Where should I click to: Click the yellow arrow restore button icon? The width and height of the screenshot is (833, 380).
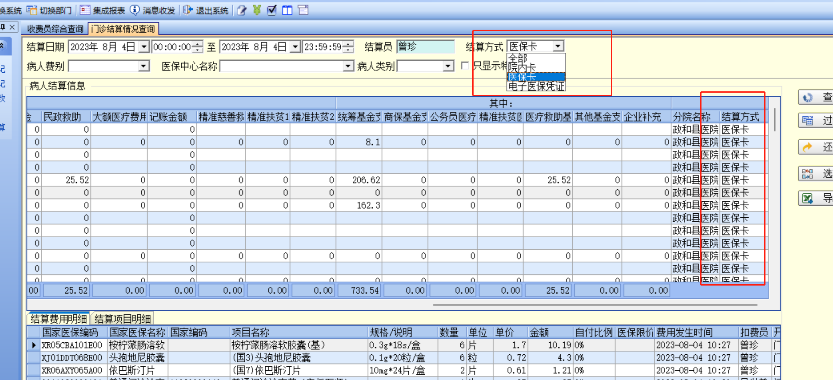point(808,147)
